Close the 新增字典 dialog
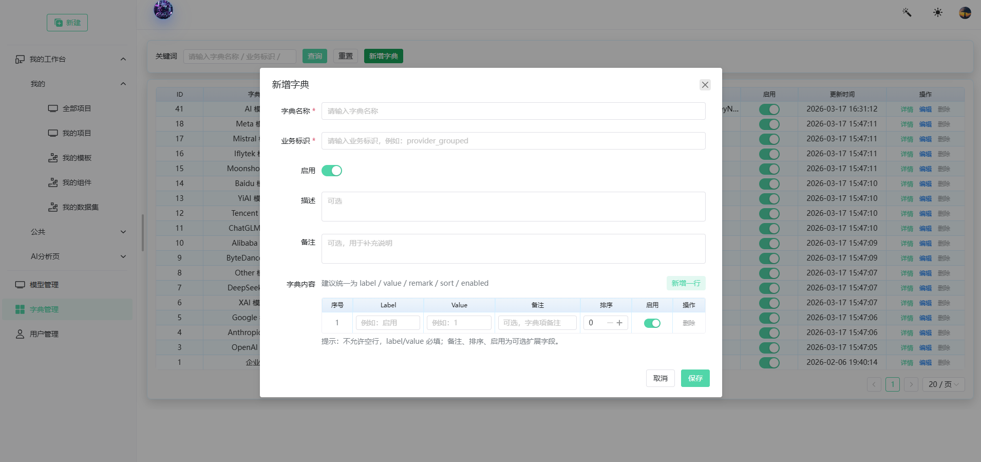This screenshot has height=462, width=981. 705,85
